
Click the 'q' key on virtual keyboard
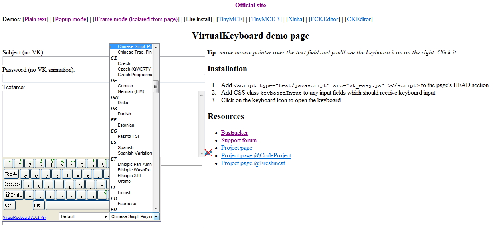coord(25,174)
